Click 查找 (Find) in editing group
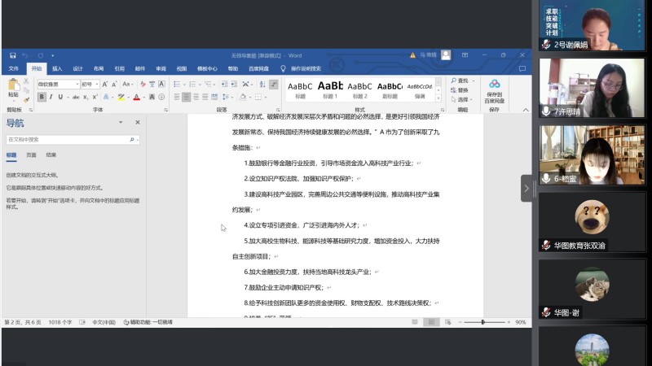 pyautogui.click(x=460, y=81)
